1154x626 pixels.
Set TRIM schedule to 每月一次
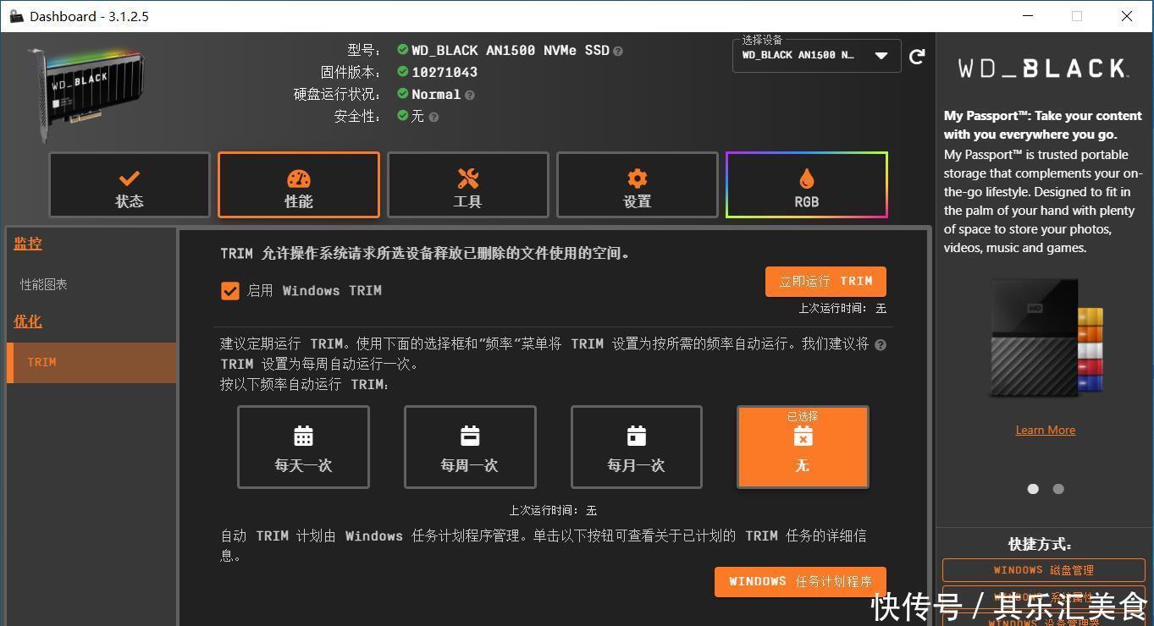[x=637, y=447]
